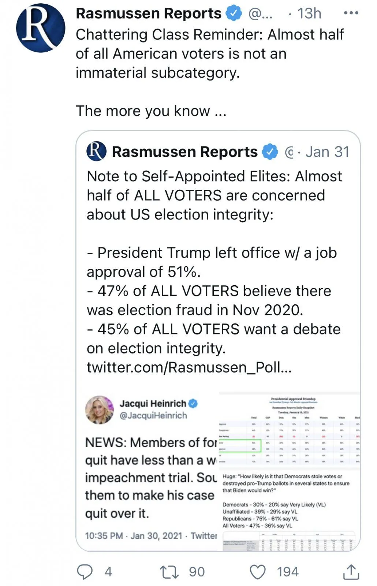Open the twitter.com/Rasmussen_Poll link

coord(189,367)
